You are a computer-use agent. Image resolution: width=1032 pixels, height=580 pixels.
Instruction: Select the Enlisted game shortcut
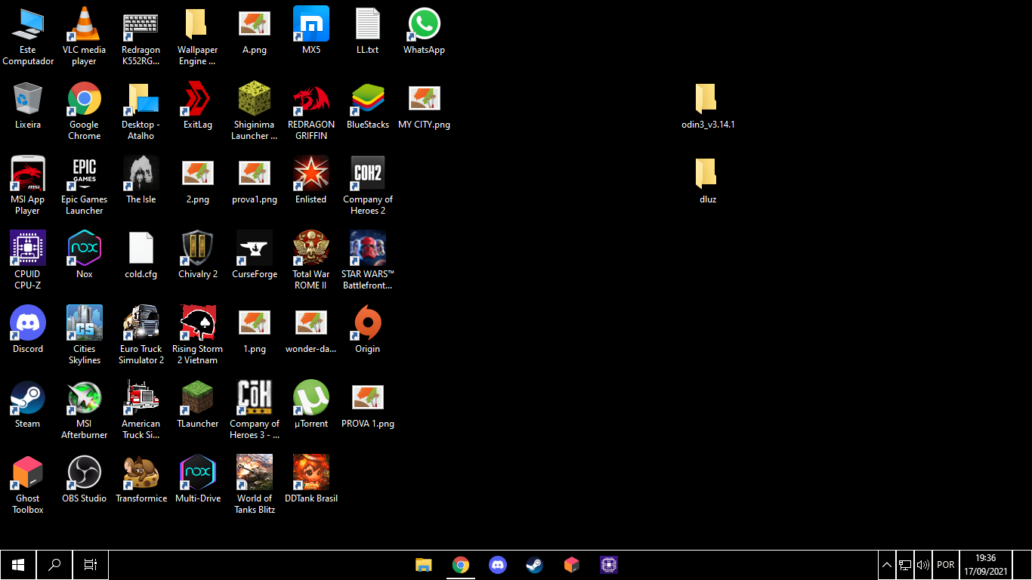pos(311,180)
